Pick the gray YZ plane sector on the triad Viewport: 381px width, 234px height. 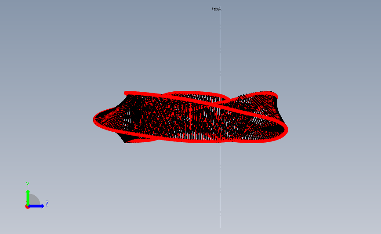pos(34,200)
